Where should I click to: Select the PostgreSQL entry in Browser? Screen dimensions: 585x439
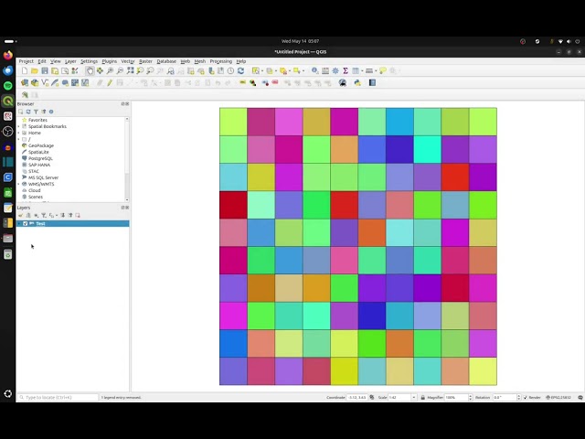click(40, 158)
